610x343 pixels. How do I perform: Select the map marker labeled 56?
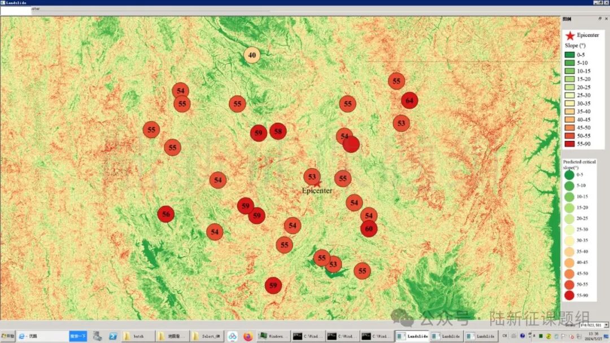click(165, 214)
